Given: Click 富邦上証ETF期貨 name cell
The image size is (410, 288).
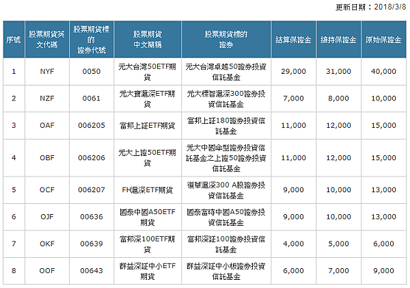Looking at the screenshot, I should point(148,126).
